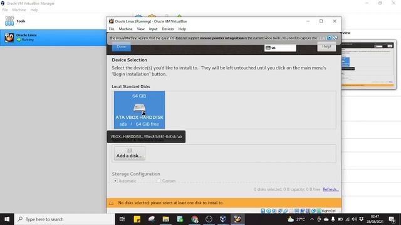Click the don't-show-again icon on the notification bar
Image resolution: width=401 pixels, height=225 pixels.
pos(335,37)
